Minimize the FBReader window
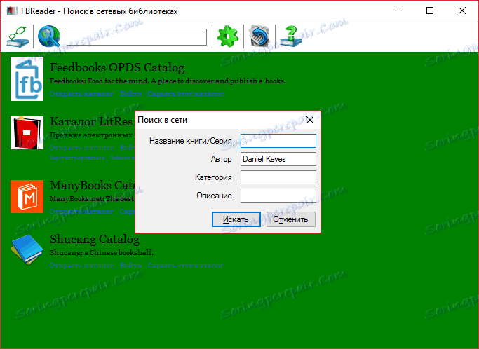 (398, 11)
